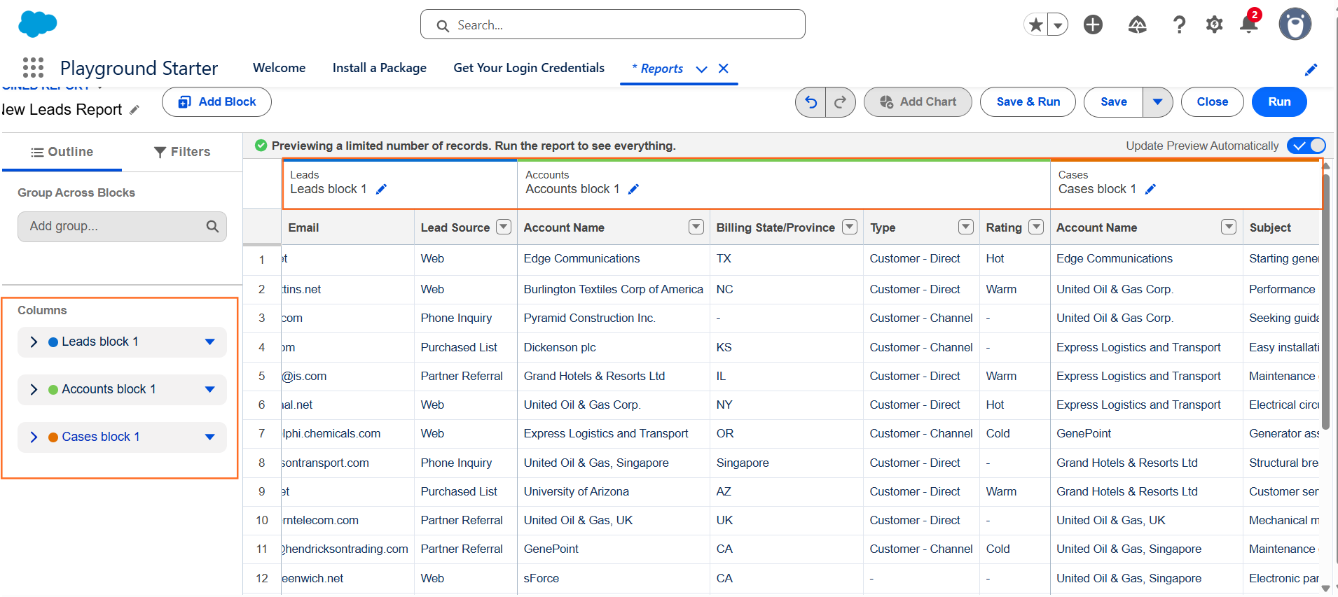Open the Help question mark icon

[1179, 25]
